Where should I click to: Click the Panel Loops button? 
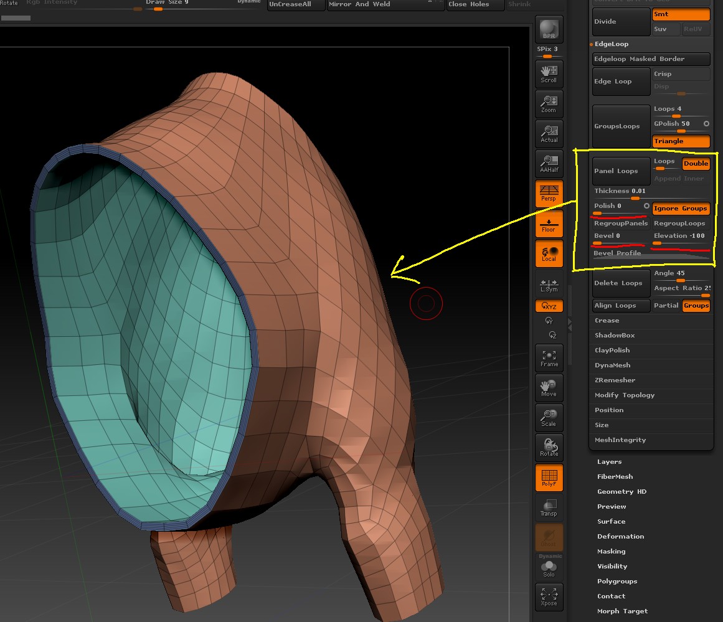(x=621, y=171)
